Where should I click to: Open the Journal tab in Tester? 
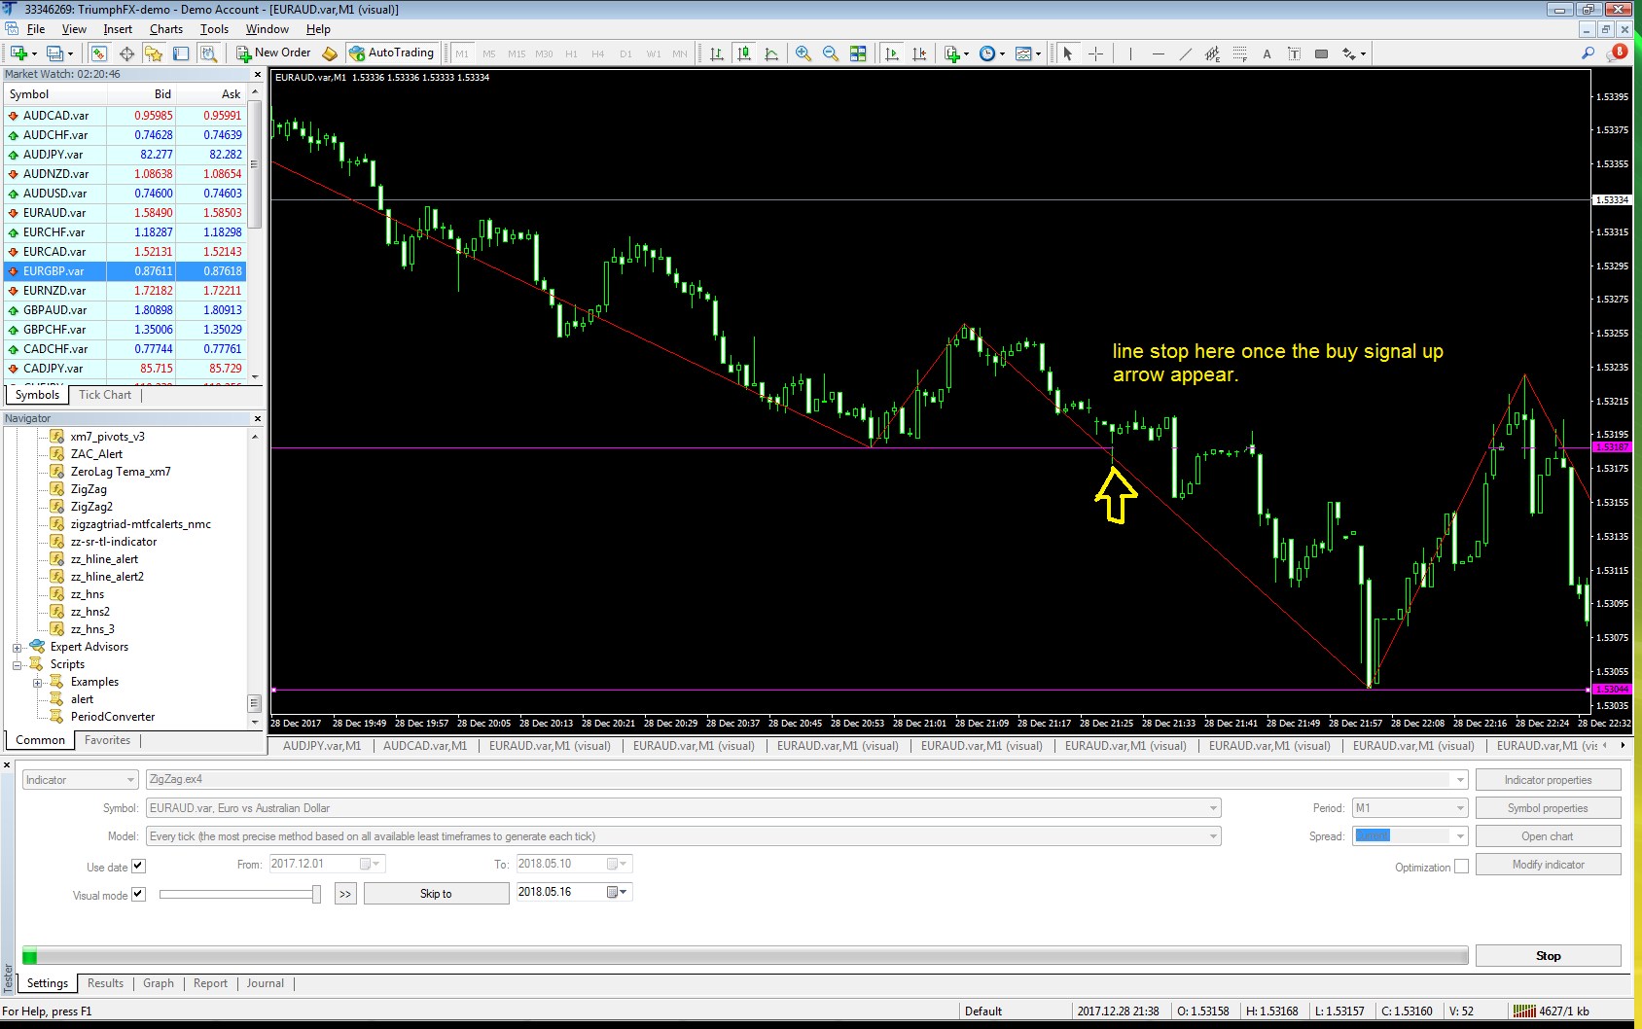click(x=265, y=983)
